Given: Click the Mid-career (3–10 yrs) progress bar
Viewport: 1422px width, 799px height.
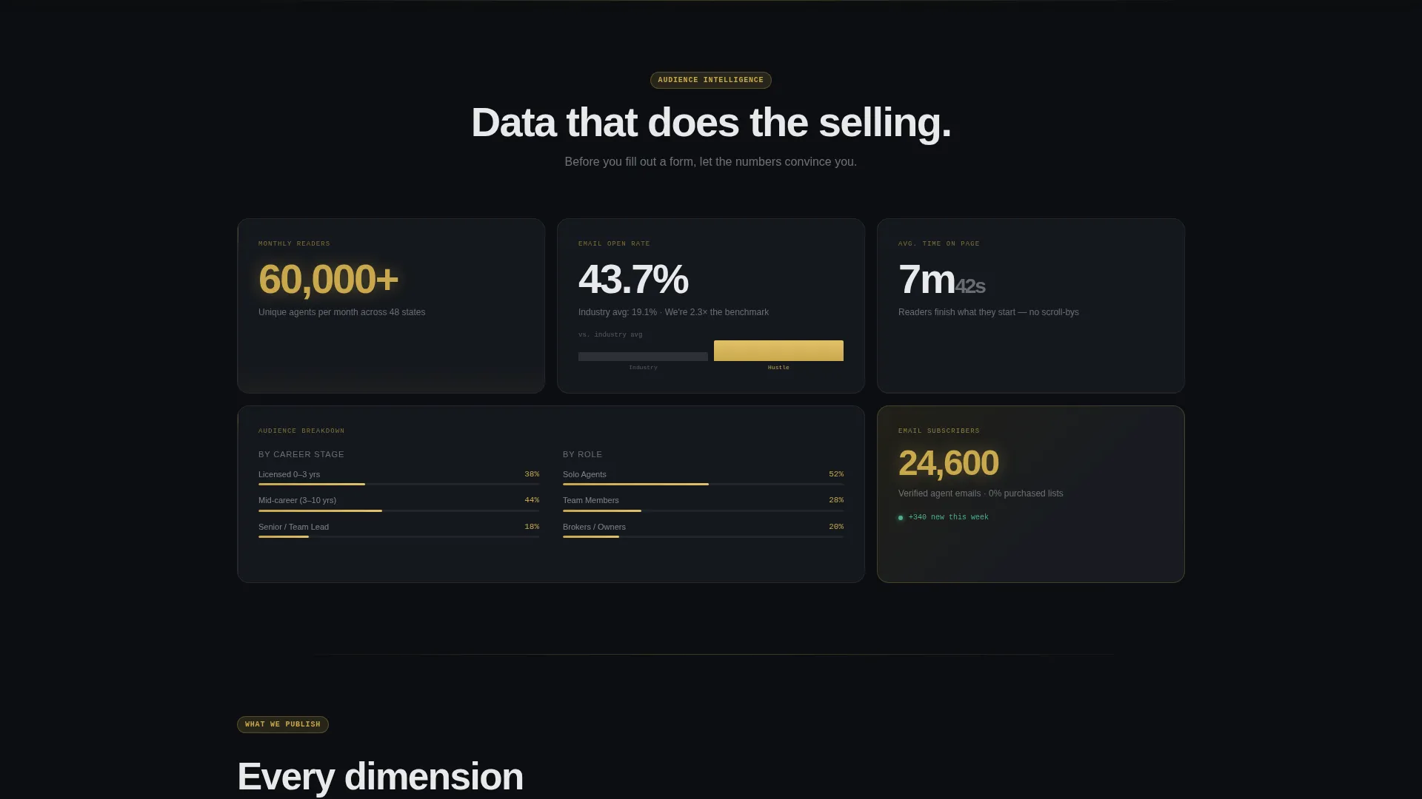Looking at the screenshot, I should point(398,510).
